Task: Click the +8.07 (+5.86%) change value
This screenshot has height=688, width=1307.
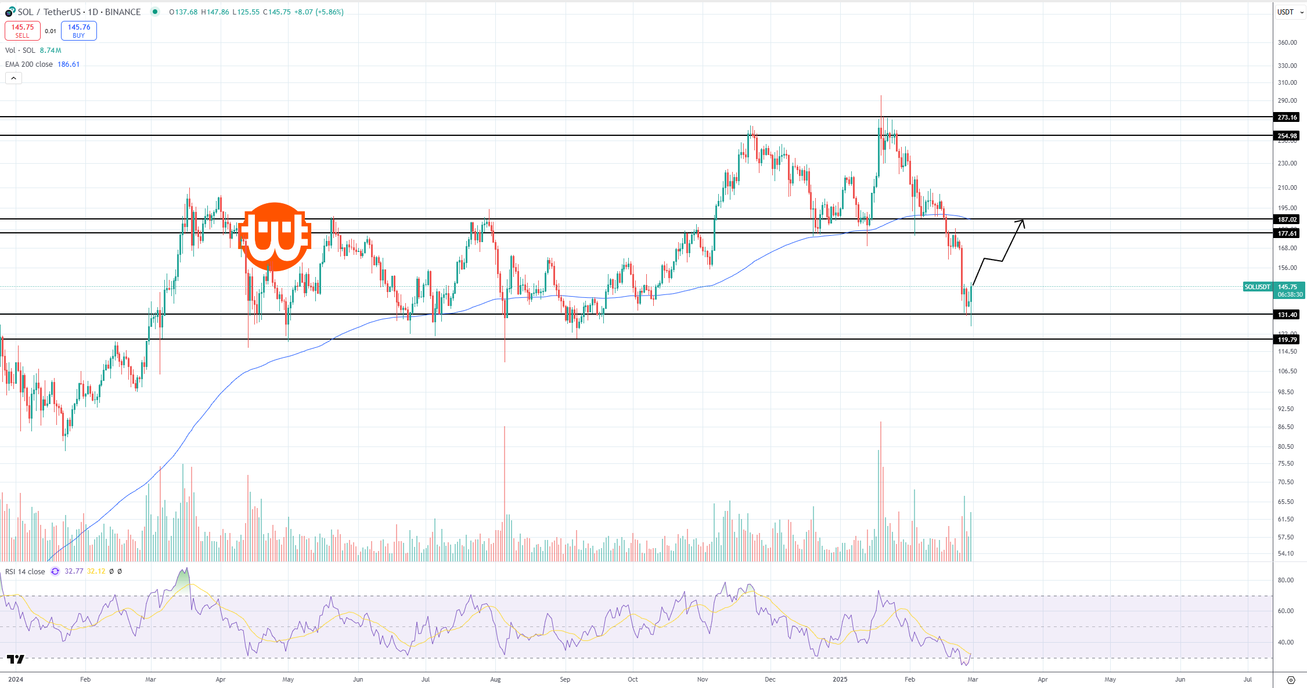Action: tap(319, 12)
